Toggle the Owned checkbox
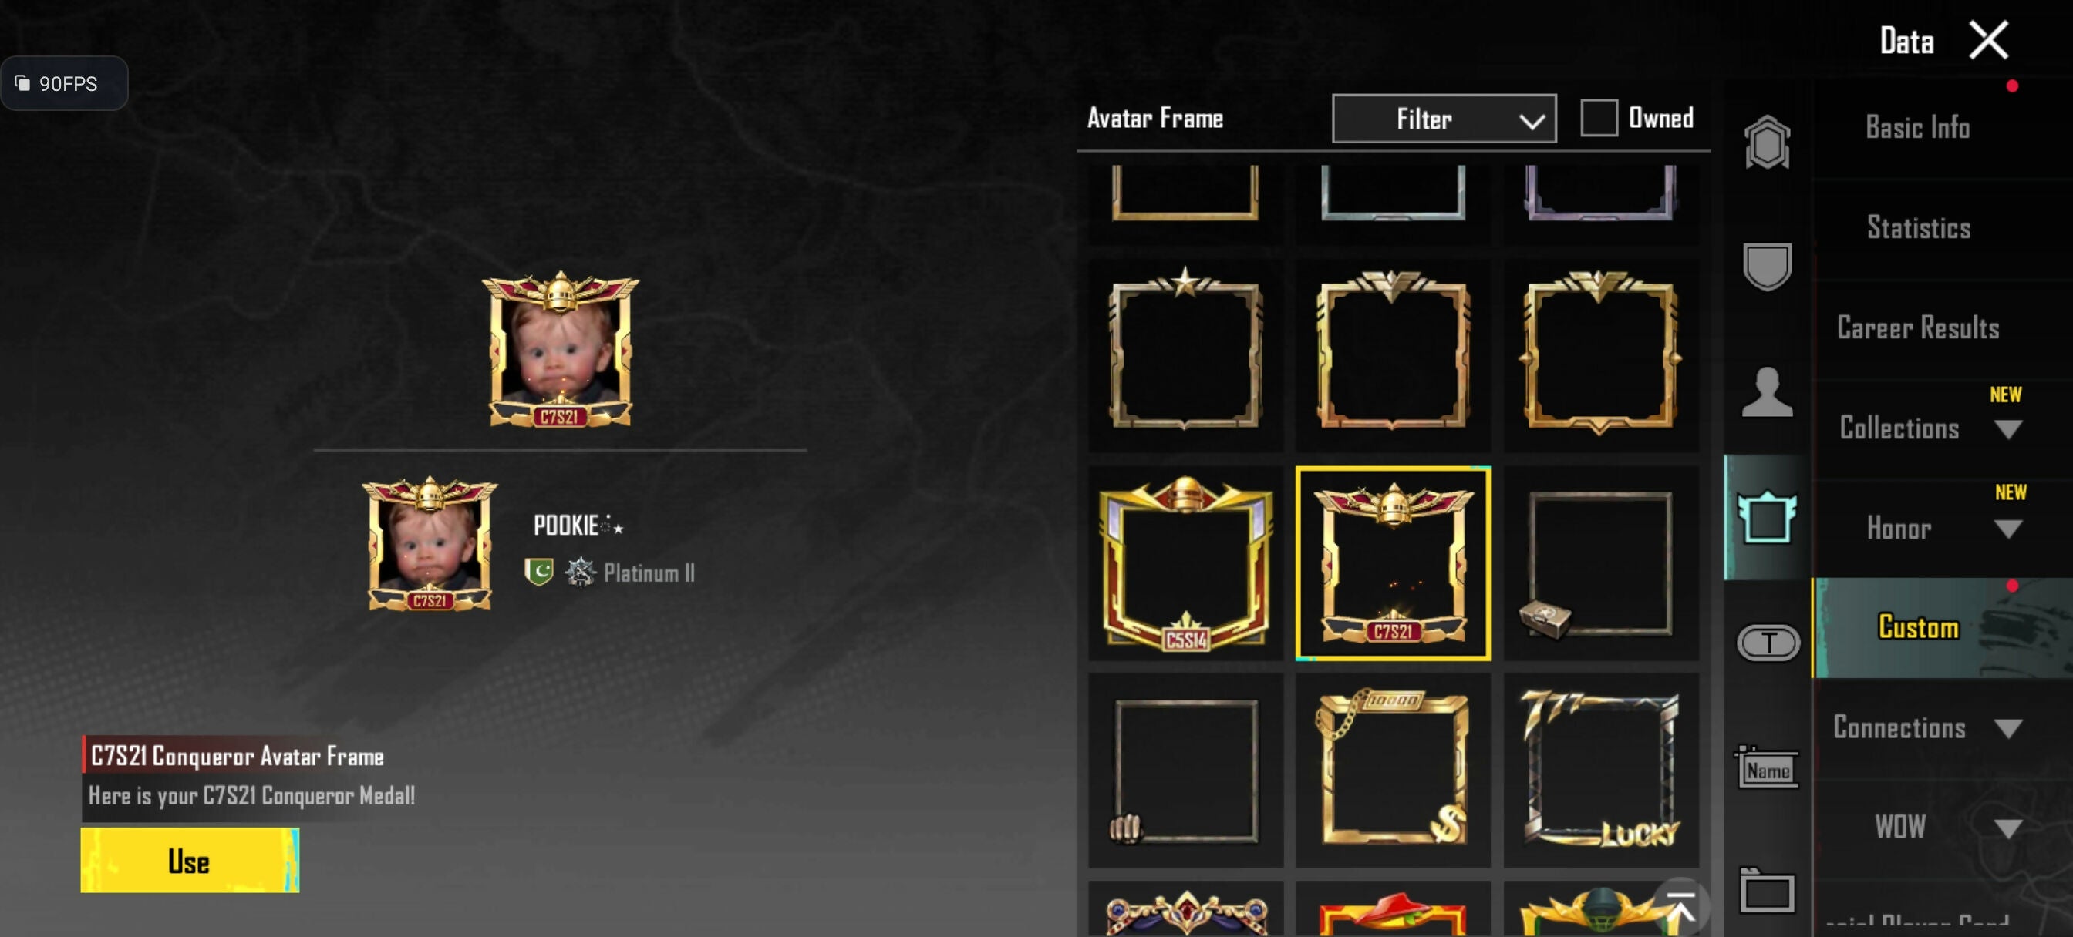Image resolution: width=2073 pixels, height=937 pixels. [x=1598, y=118]
